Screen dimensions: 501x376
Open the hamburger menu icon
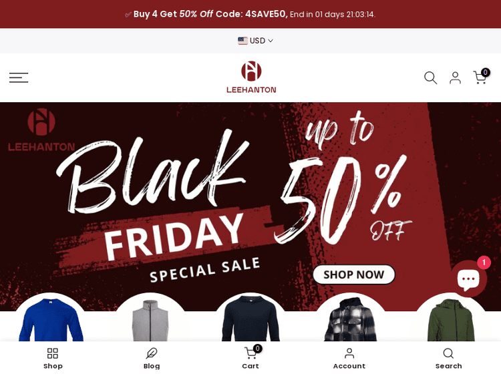point(19,77)
